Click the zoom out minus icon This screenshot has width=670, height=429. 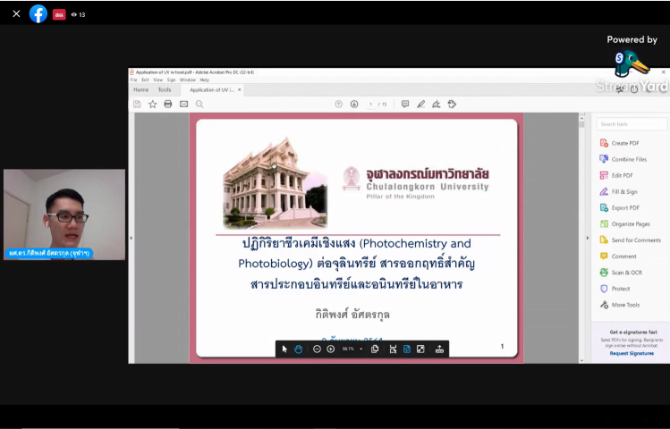pos(317,349)
